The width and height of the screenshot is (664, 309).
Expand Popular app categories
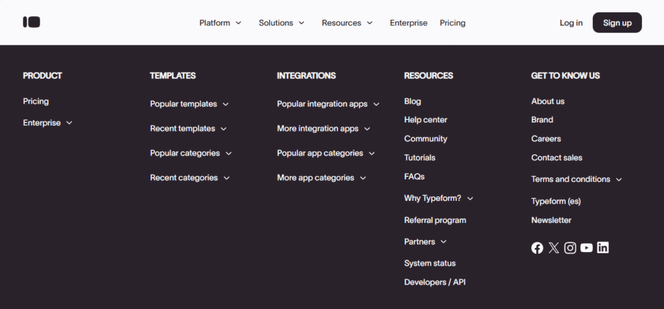[x=326, y=153]
